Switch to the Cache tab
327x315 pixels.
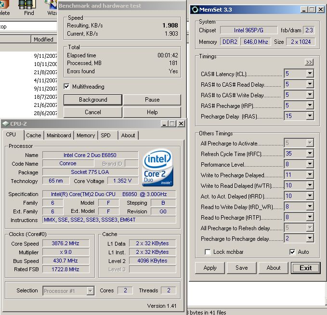coord(34,135)
